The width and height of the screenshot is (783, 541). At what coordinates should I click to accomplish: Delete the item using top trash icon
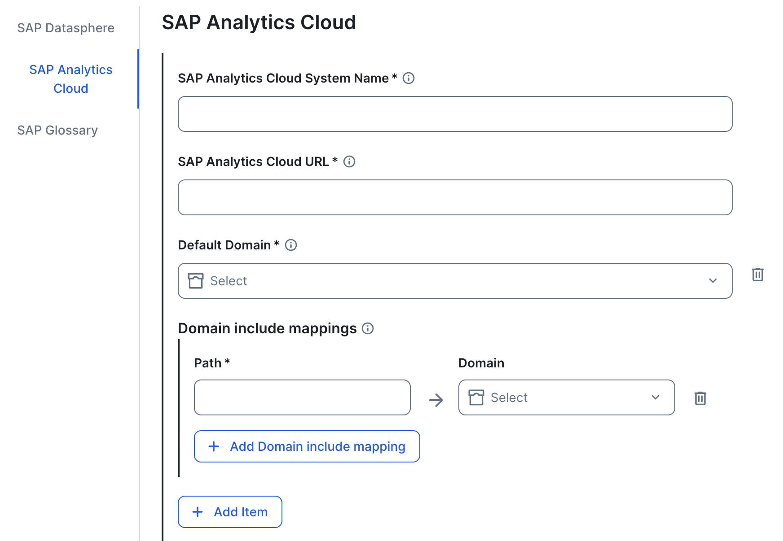(757, 275)
